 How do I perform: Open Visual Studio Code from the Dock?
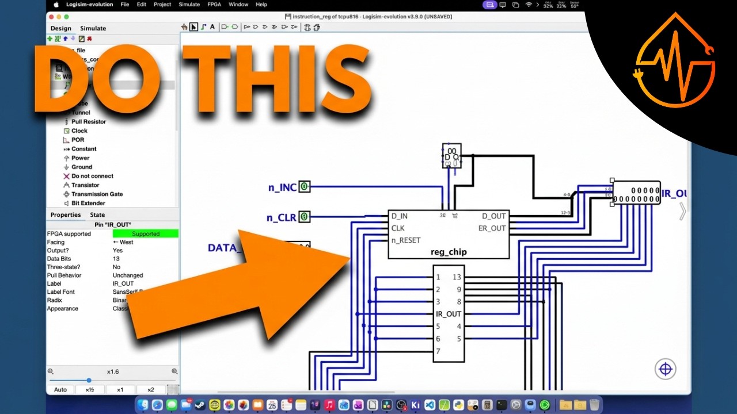tap(429, 405)
